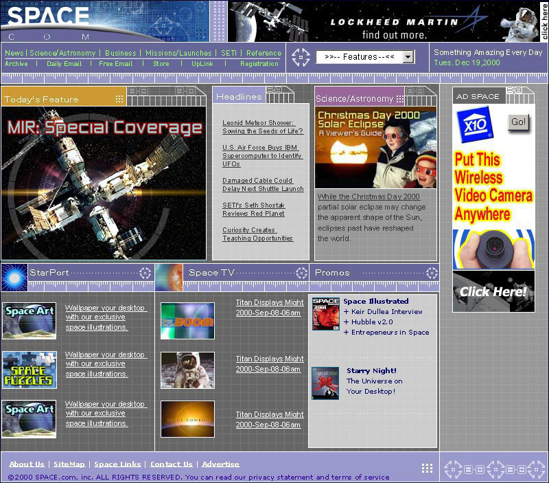
Task: Open the About Us footer link
Action: point(27,464)
